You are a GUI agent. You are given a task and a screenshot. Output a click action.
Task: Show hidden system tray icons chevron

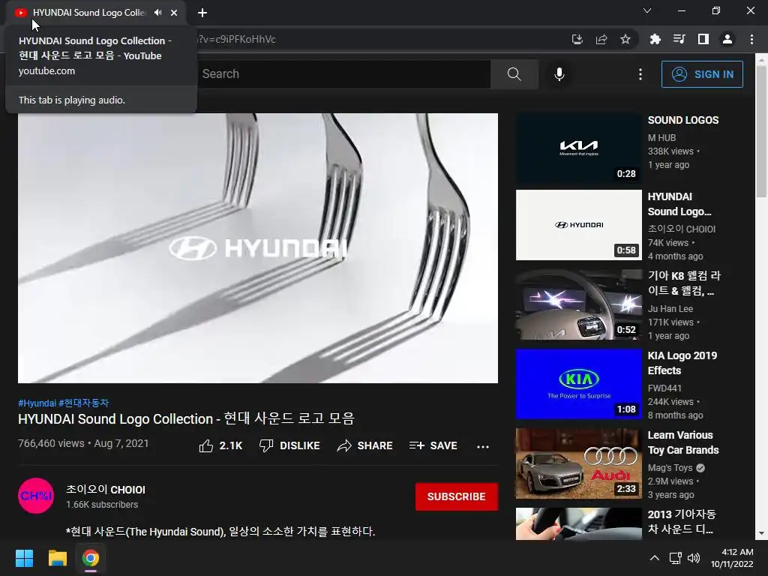654,558
